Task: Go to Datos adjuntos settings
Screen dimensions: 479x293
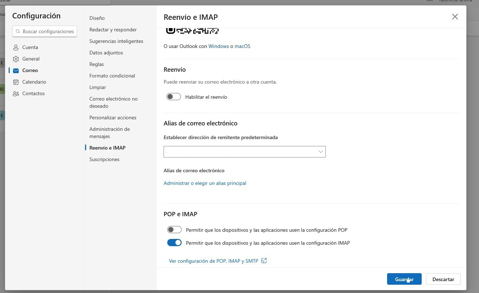Action: 106,53
